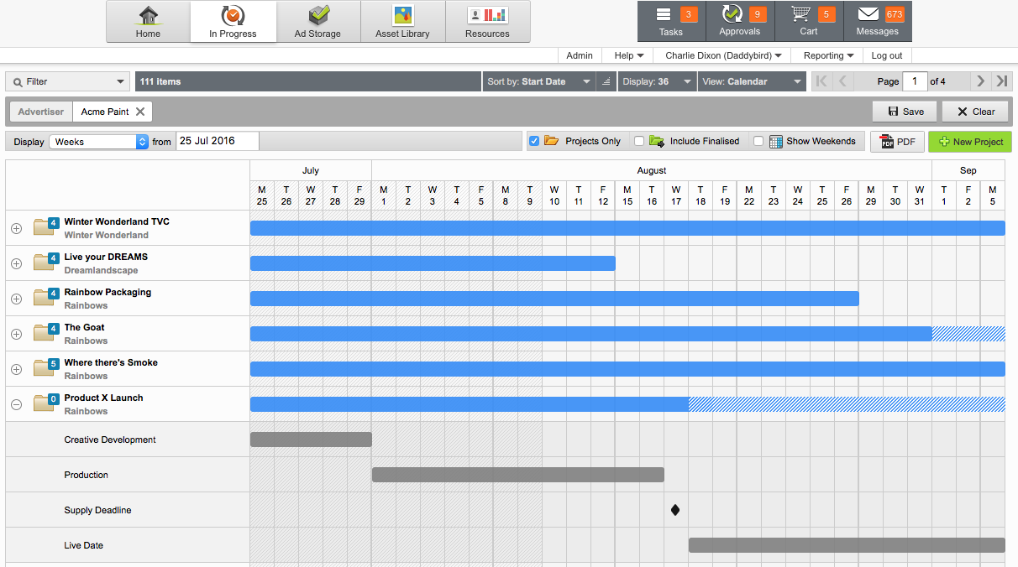The image size is (1018, 567).
Task: Save the current view
Action: point(904,111)
